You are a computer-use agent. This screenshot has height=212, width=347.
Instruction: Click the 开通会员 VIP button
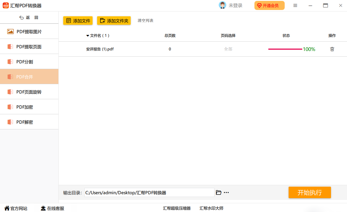pyautogui.click(x=269, y=5)
